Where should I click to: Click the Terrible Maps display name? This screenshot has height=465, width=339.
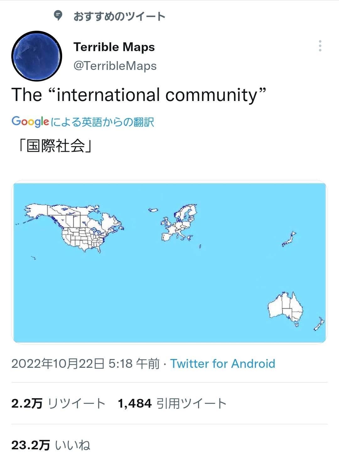[x=114, y=47]
